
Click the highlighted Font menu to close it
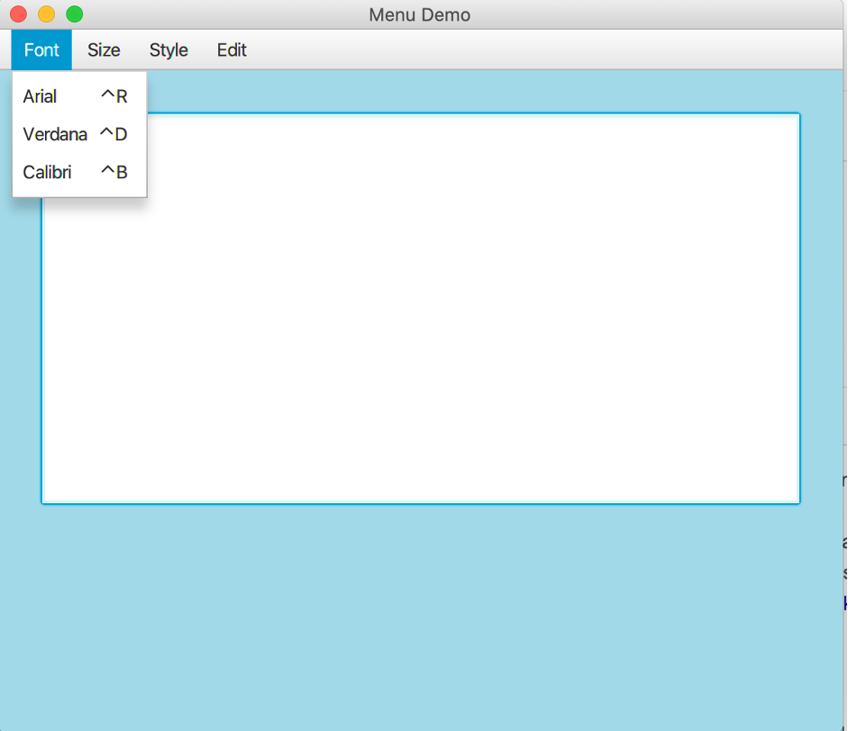point(41,50)
